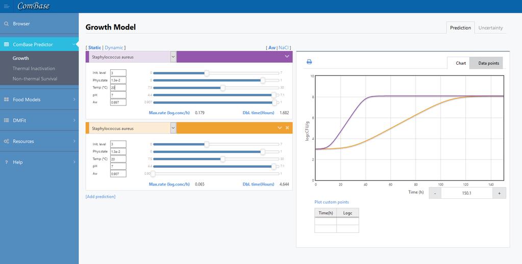Click pH field in orange panel
The height and width of the screenshot is (264, 522).
pos(118,166)
